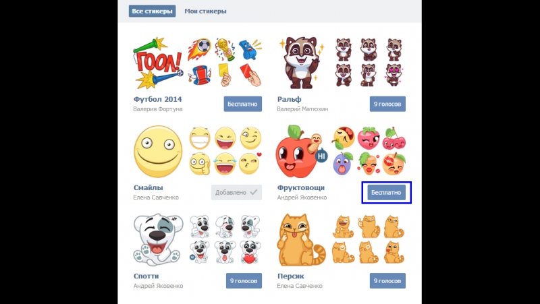
Task: Click the waving raccoon Ральф sticker
Action: point(302,63)
